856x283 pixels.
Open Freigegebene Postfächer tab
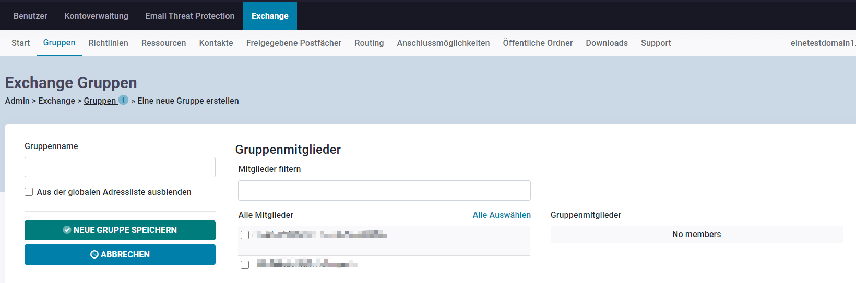[294, 43]
